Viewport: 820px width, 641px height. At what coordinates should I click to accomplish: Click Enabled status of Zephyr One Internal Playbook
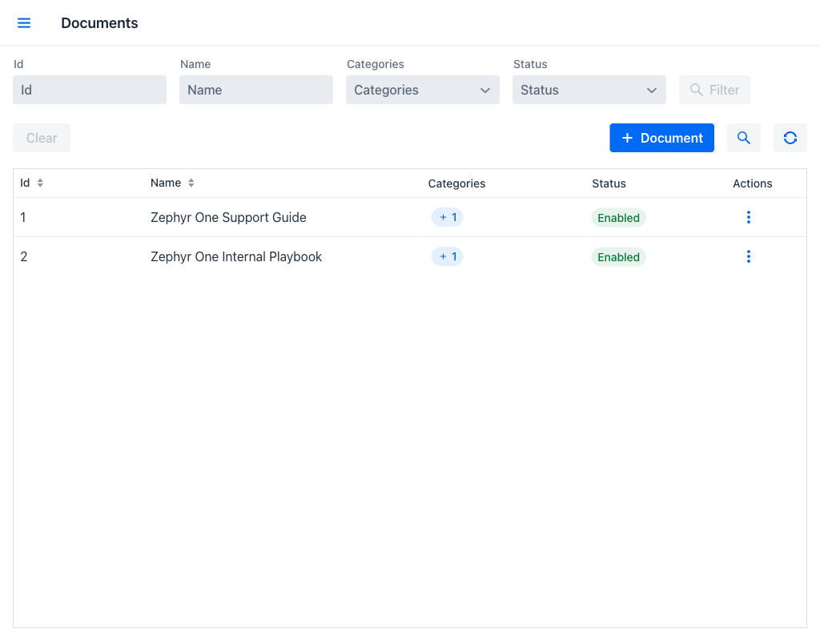[x=618, y=257]
